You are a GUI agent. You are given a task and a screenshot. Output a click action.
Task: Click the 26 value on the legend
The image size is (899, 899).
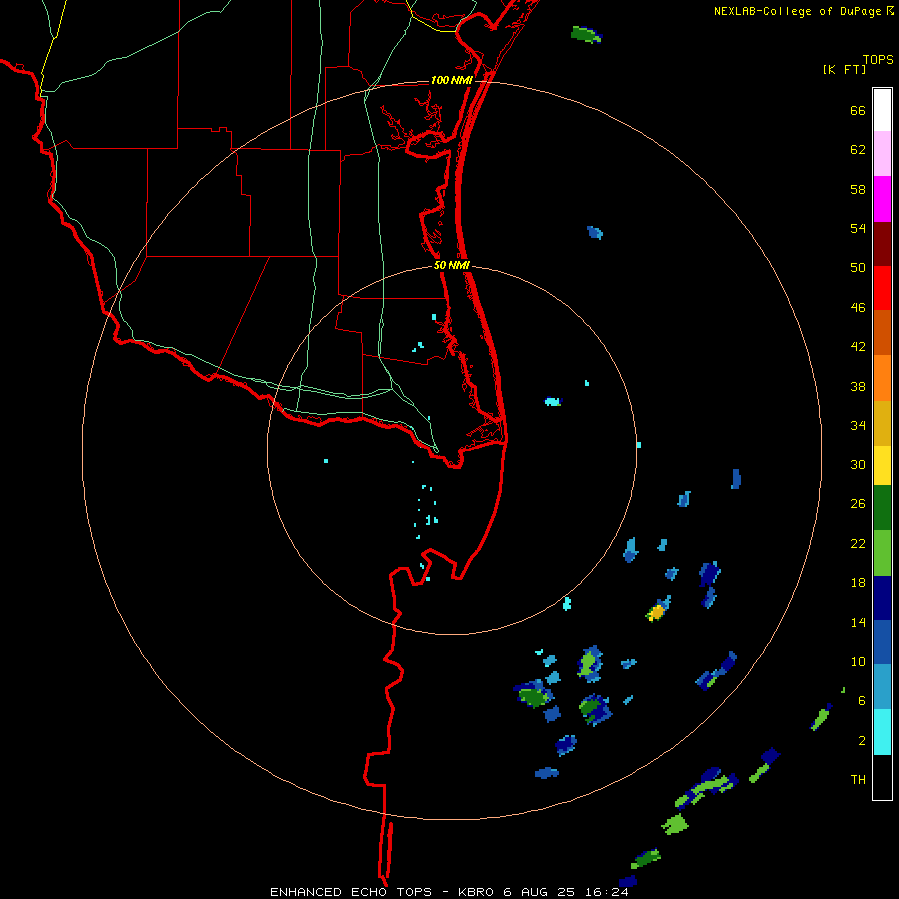point(858,504)
